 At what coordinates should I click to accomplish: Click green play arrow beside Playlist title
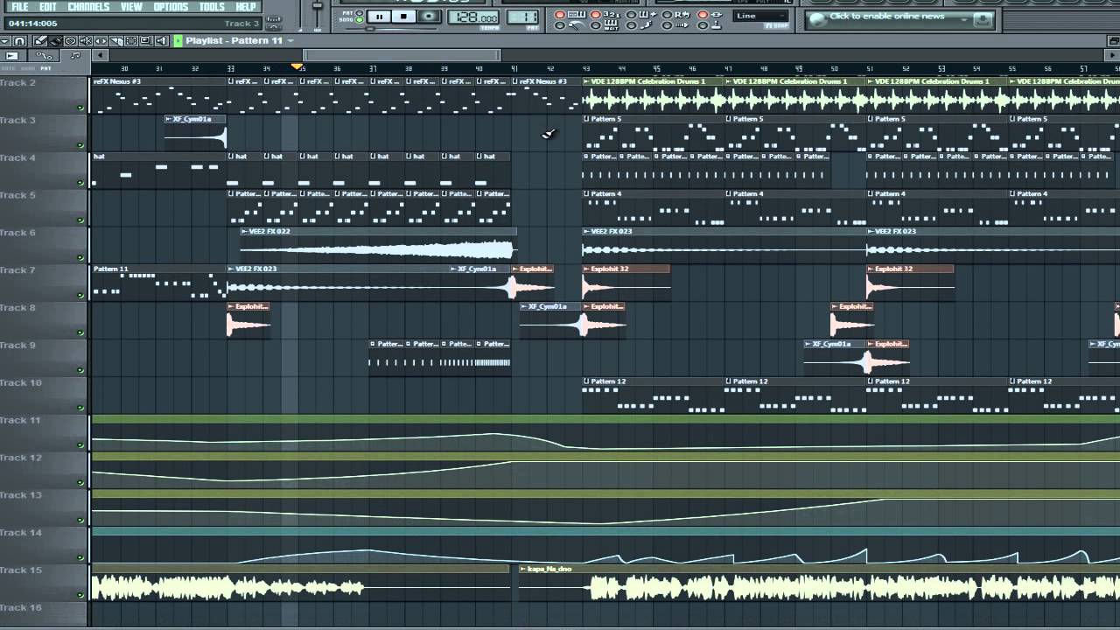point(178,41)
